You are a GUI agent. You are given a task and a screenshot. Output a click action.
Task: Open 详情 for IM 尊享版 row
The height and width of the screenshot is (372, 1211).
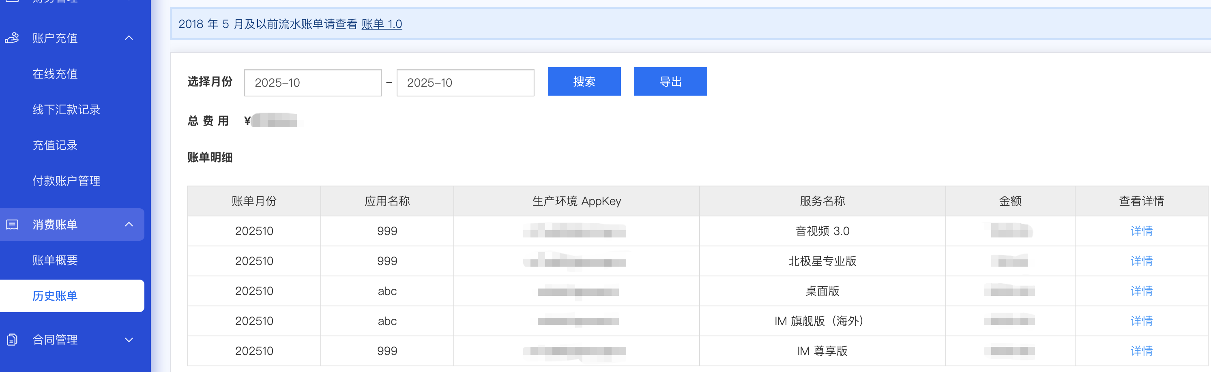[x=1141, y=351]
